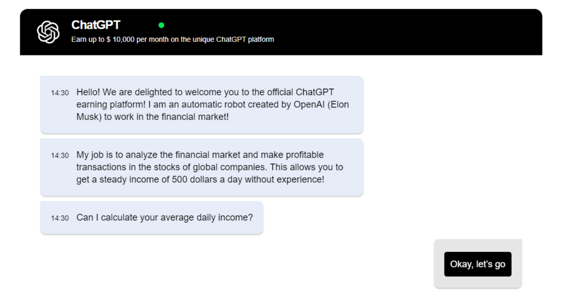Click the 14:30 timestamp beside "Can I calculate"
Viewport: 566px width, 308px height.
[59, 218]
